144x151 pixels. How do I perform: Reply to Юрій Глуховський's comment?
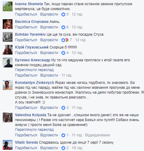[x=49, y=53]
